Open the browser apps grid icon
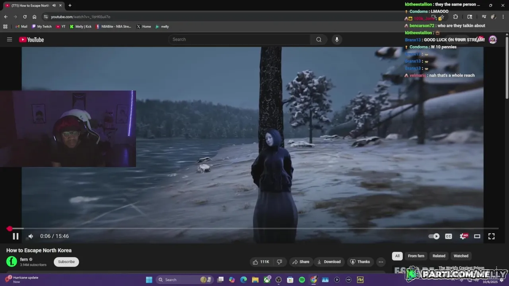This screenshot has width=509, height=286. pyautogui.click(x=5, y=27)
